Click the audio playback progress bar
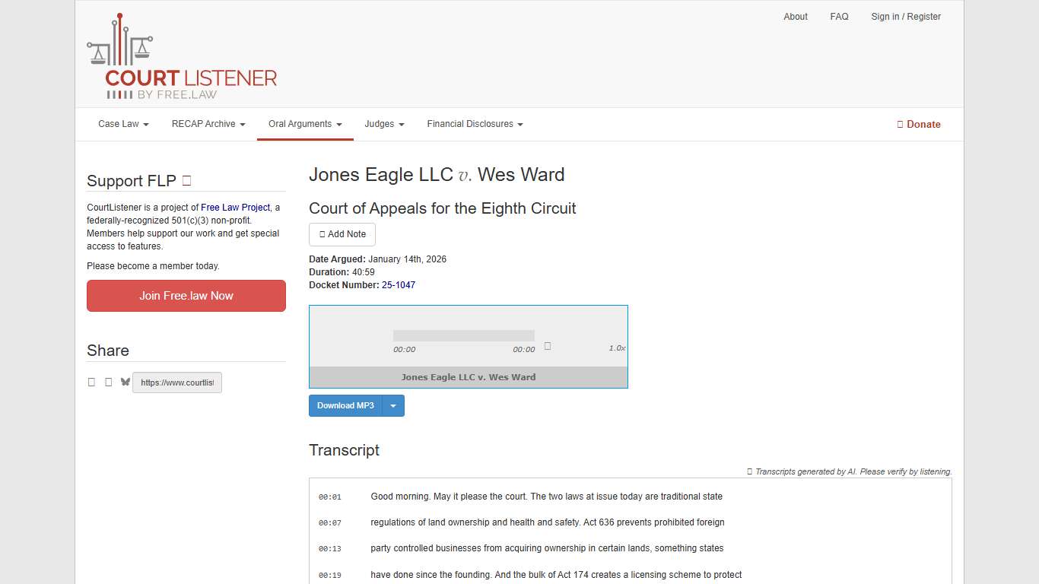 tap(464, 335)
